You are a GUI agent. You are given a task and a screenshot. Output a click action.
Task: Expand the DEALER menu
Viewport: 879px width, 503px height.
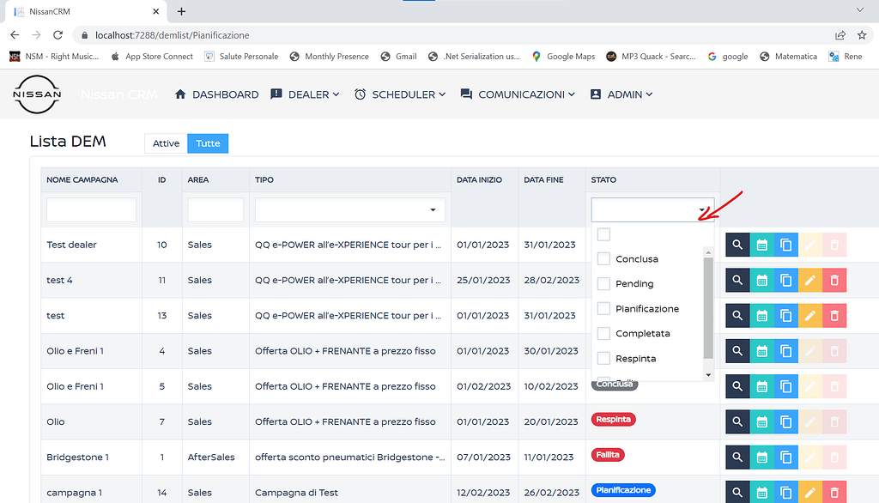pyautogui.click(x=305, y=94)
